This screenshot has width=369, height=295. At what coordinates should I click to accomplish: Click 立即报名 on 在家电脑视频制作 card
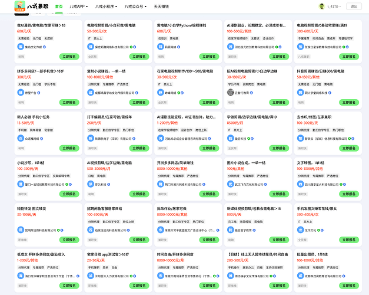point(209,102)
